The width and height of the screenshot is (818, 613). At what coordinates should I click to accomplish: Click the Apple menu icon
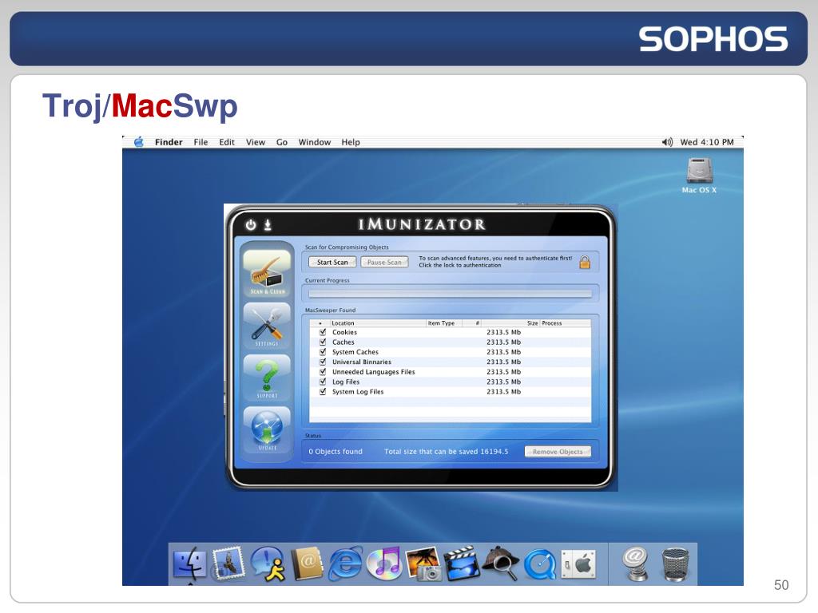[139, 142]
